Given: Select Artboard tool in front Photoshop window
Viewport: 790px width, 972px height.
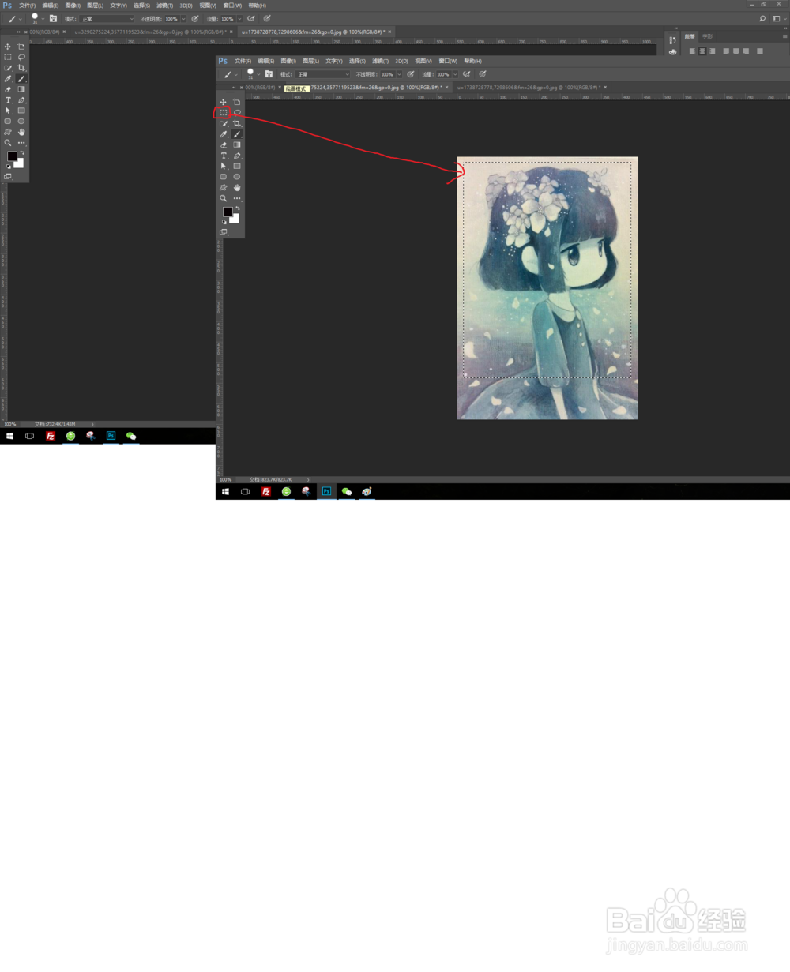Looking at the screenshot, I should pos(237,102).
